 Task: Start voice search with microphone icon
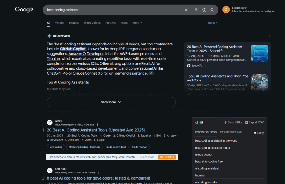(x=196, y=10)
